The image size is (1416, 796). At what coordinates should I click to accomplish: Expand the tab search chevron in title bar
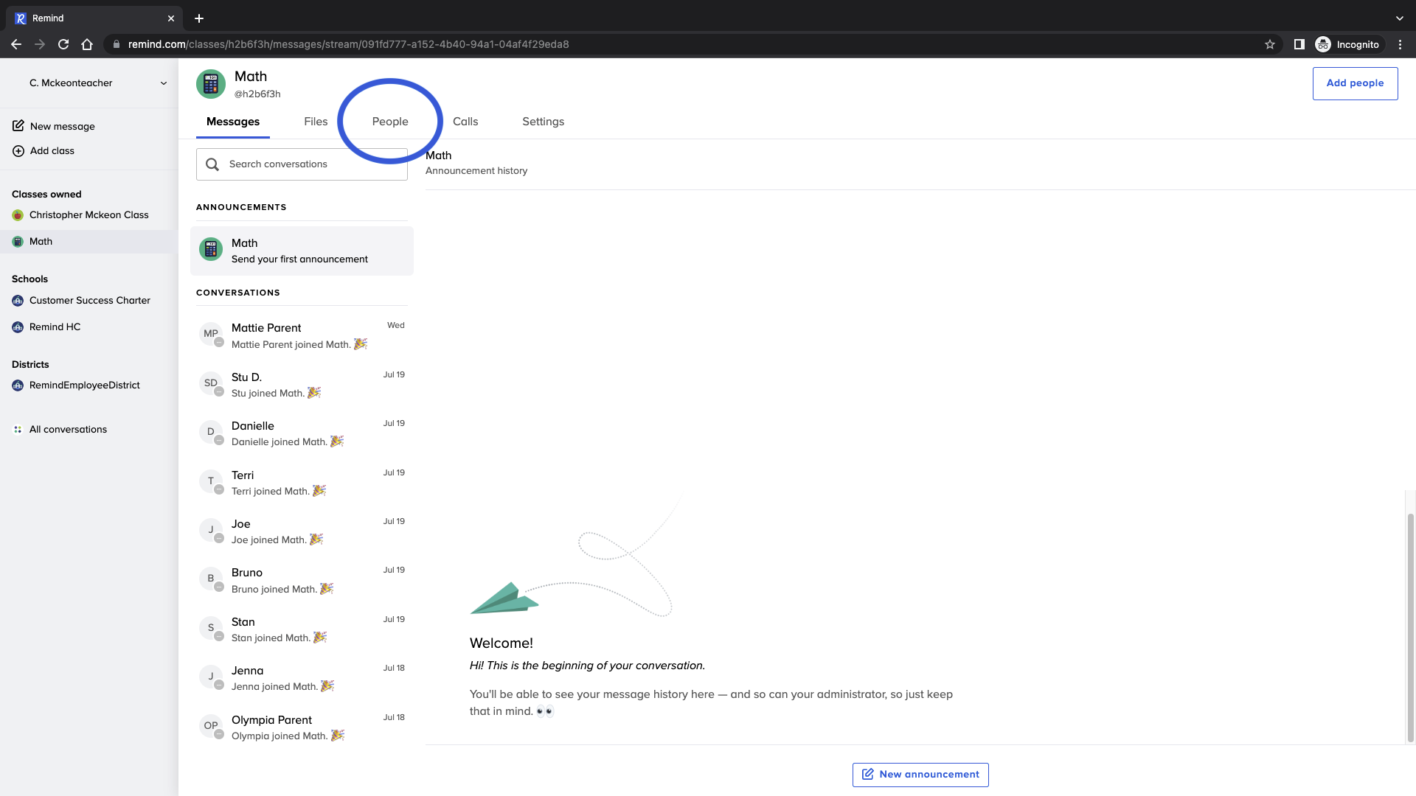(1399, 18)
